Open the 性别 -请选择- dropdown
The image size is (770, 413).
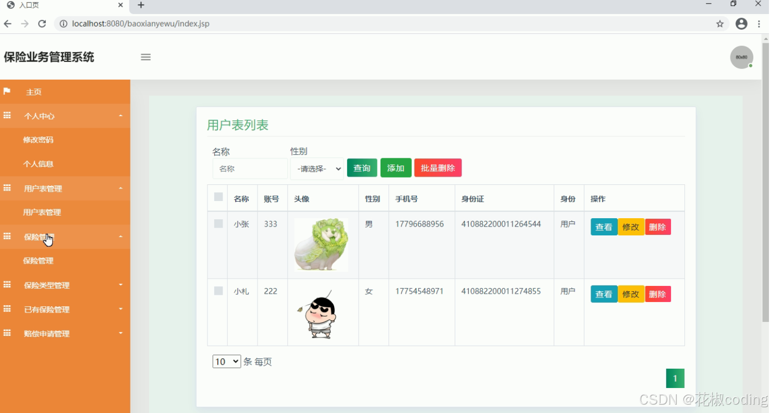pyautogui.click(x=316, y=168)
